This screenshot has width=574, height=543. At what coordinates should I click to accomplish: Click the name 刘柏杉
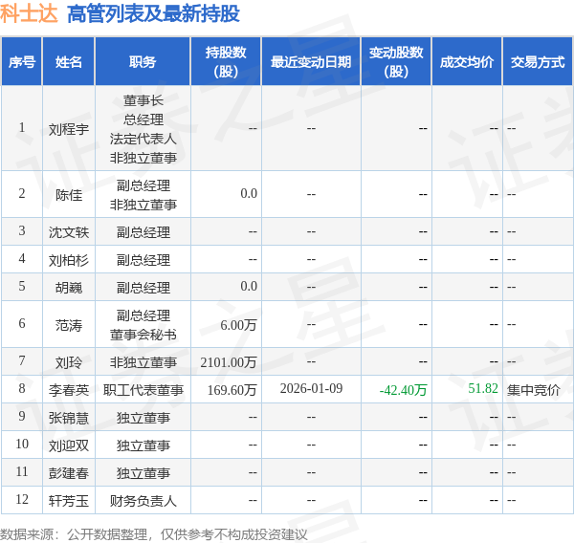point(69,260)
